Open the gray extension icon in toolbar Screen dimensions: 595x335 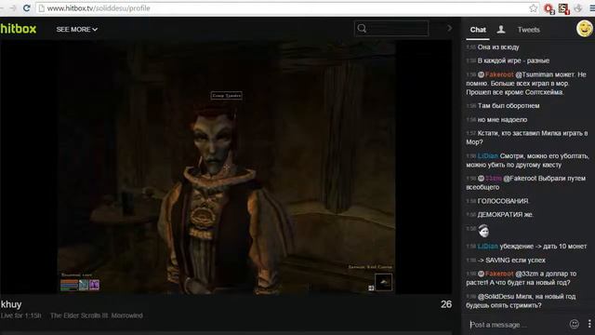[x=578, y=8]
